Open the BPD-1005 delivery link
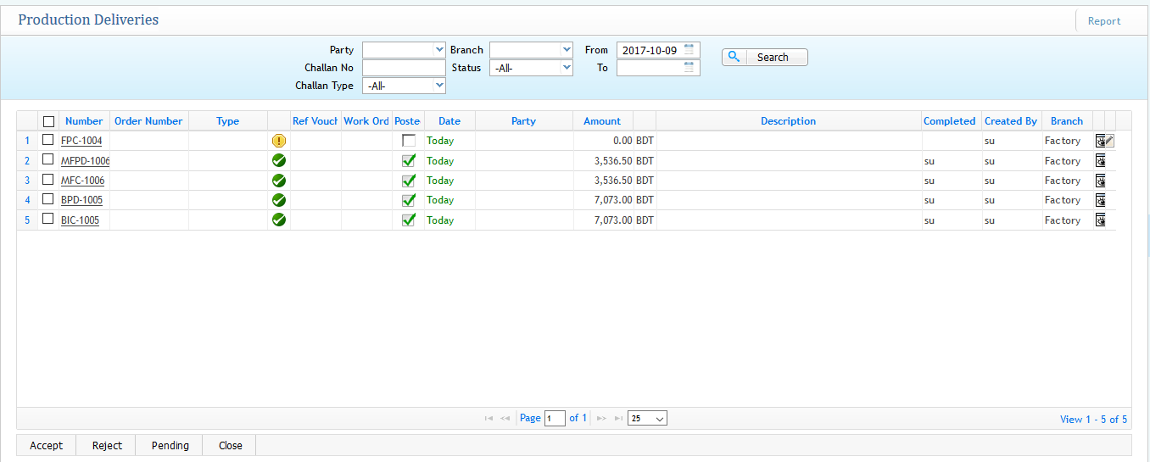Viewport: 1150px width, 462px height. coord(82,200)
